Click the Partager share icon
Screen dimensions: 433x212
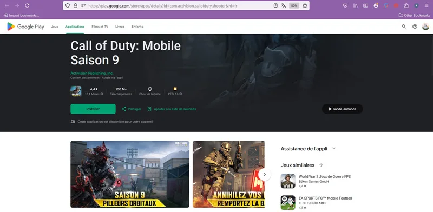point(124,109)
